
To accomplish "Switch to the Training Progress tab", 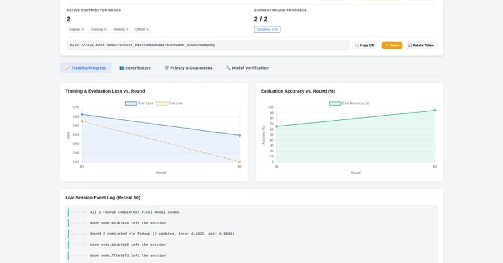I will point(86,68).
